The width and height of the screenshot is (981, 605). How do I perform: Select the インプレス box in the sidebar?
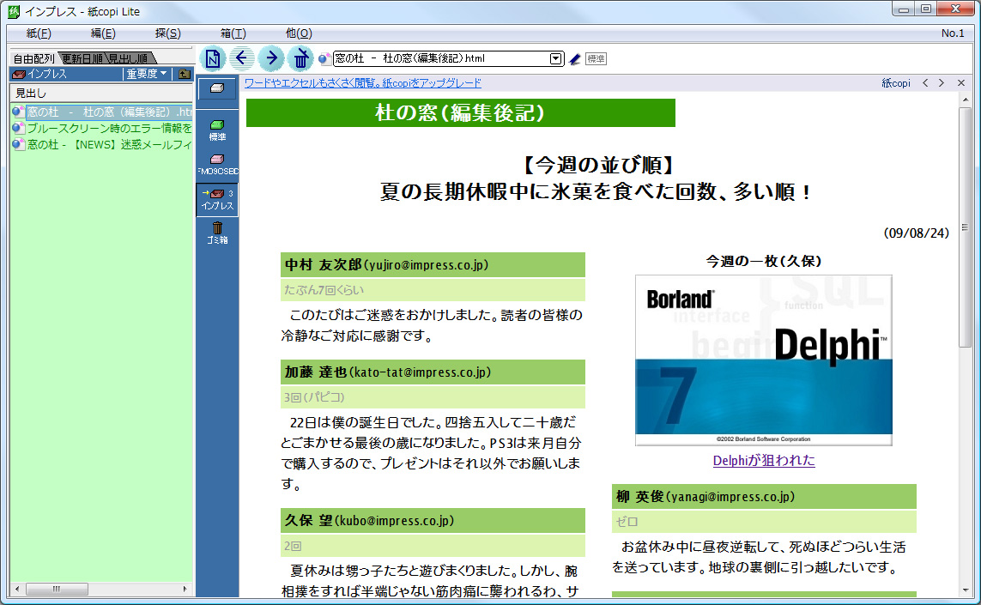(217, 197)
